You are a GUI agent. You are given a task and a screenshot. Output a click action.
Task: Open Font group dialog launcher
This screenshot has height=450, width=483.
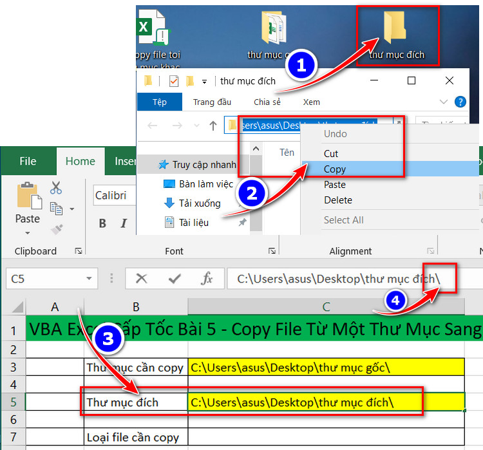[272, 251]
